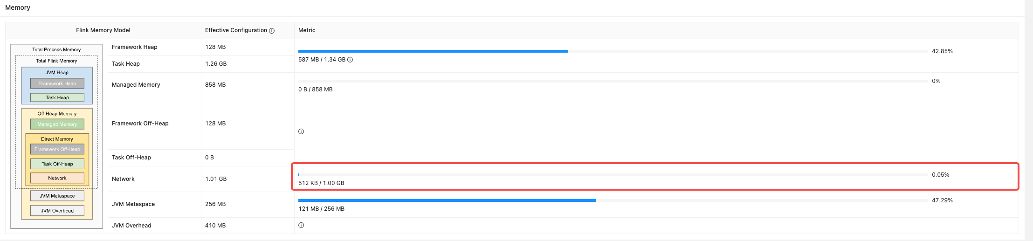Select JVM Metaspace box in memory diagram
The height and width of the screenshot is (241, 1033).
(x=57, y=196)
